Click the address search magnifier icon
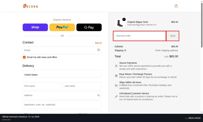 [99, 95]
